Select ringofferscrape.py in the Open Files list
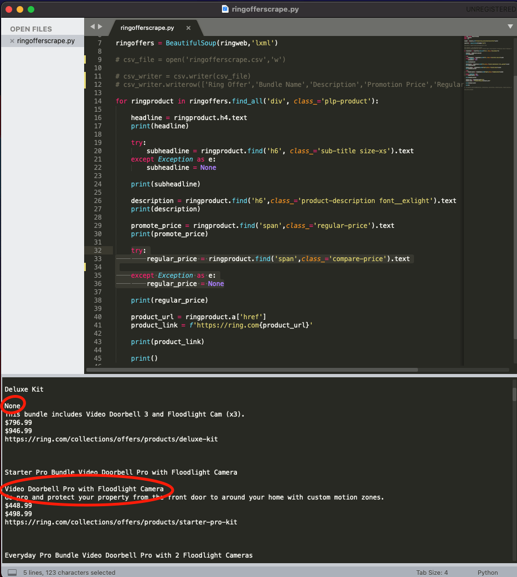Viewport: 517px width, 577px height. tap(45, 41)
